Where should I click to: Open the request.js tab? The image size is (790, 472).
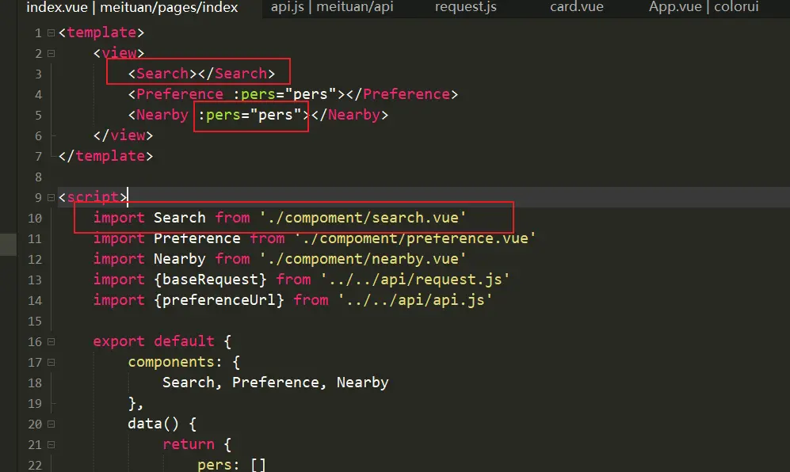tap(466, 7)
